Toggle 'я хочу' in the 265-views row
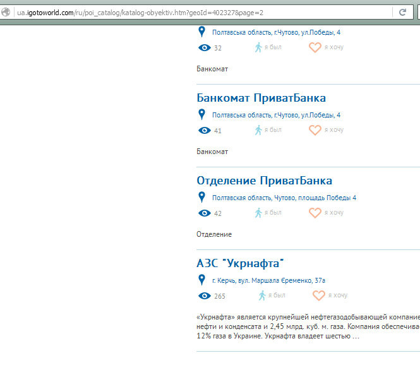This screenshot has height=382, width=420. 338,295
